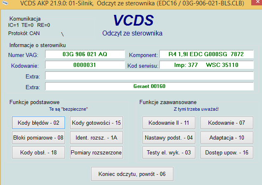Open Kody obsł. - 18 function

(38, 152)
